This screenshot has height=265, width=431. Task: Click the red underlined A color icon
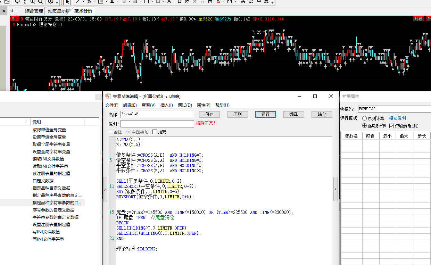click(218, 2)
